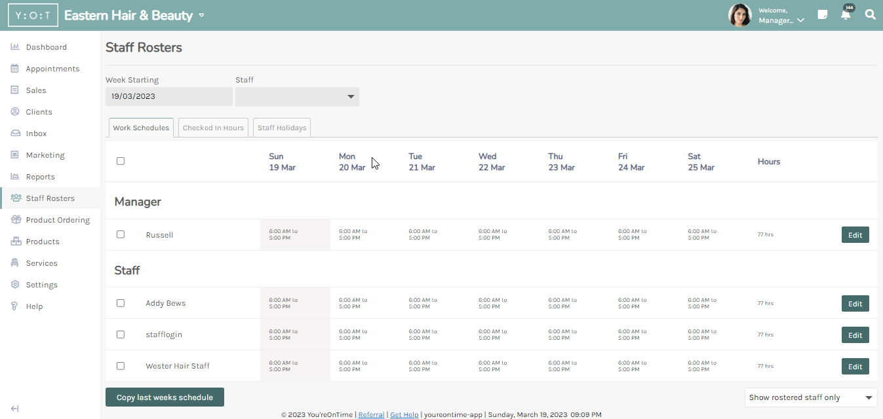Click Copy last weeks schedule button
Image resolution: width=883 pixels, height=419 pixels.
tap(165, 397)
